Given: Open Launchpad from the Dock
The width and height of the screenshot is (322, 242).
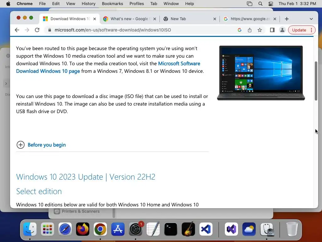Looking at the screenshot, I should coord(47,229).
